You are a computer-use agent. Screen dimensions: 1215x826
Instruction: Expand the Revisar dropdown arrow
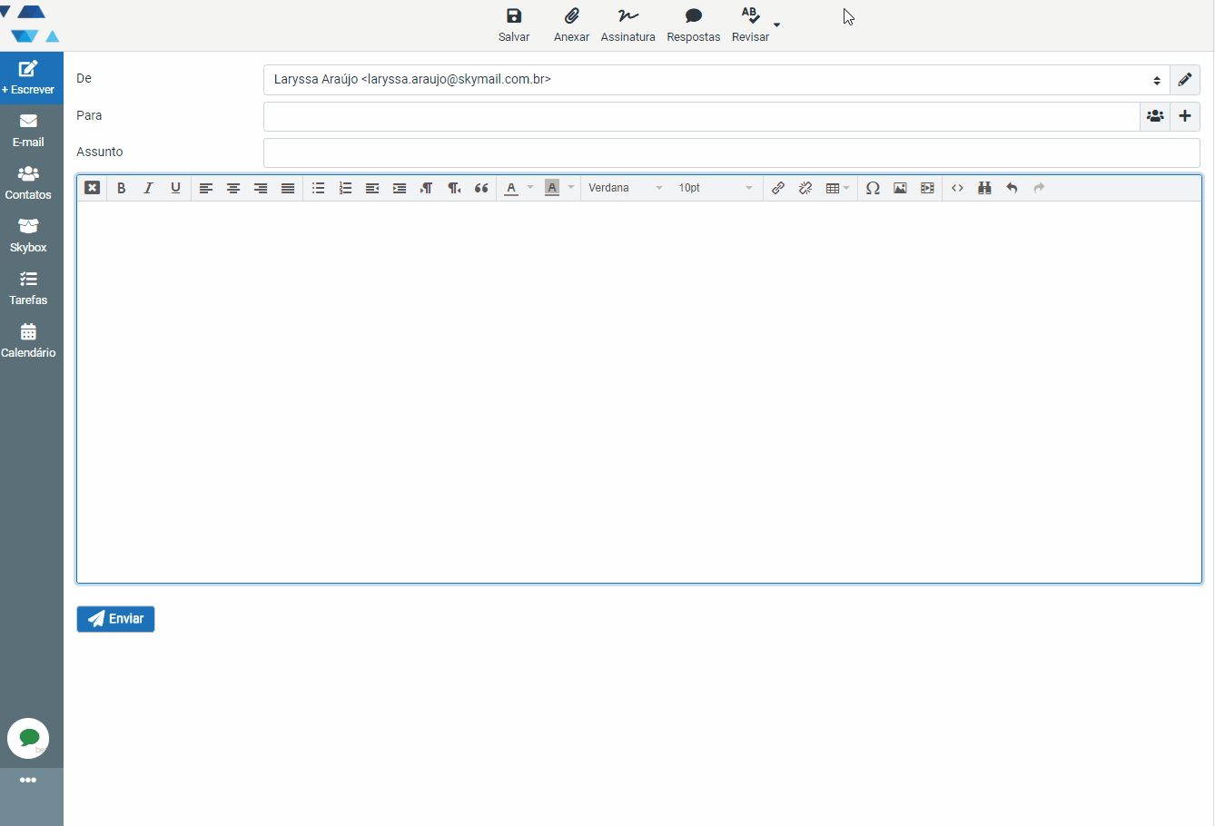776,25
